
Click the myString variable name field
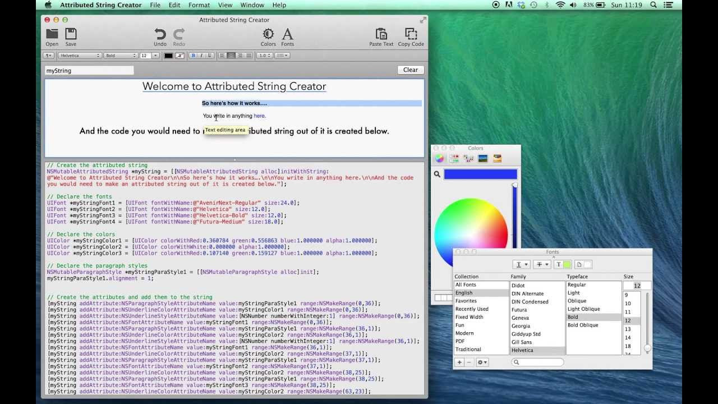(89, 71)
